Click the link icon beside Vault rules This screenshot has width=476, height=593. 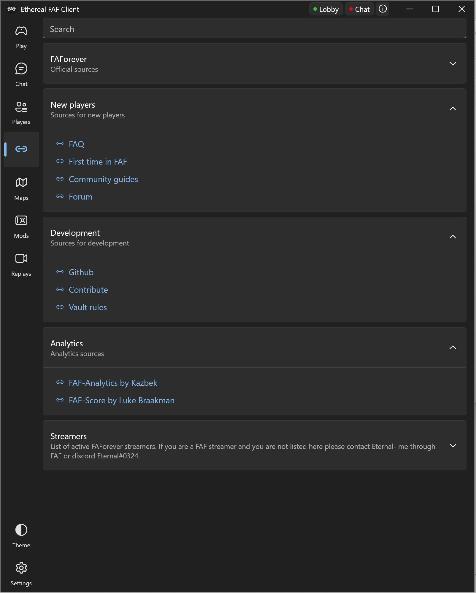click(x=60, y=307)
